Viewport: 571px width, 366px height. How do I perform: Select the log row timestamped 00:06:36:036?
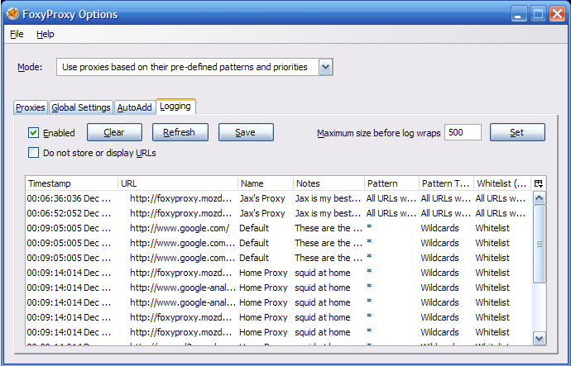[x=279, y=198]
